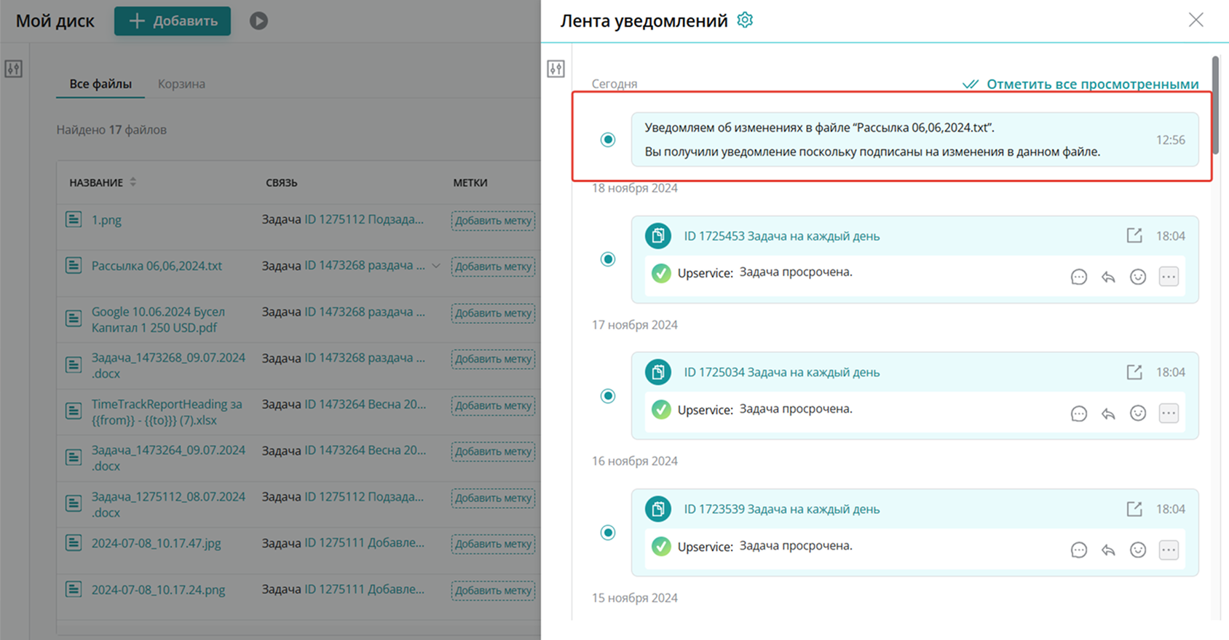Sort files by Название column
The image size is (1229, 640).
click(x=133, y=182)
